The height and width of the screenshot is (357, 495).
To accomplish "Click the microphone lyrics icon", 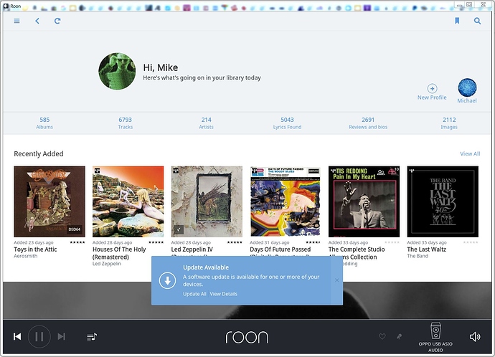I will tap(400, 336).
